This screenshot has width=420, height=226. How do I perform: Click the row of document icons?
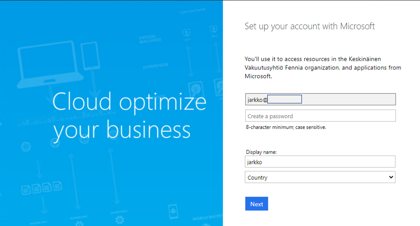coord(42,188)
